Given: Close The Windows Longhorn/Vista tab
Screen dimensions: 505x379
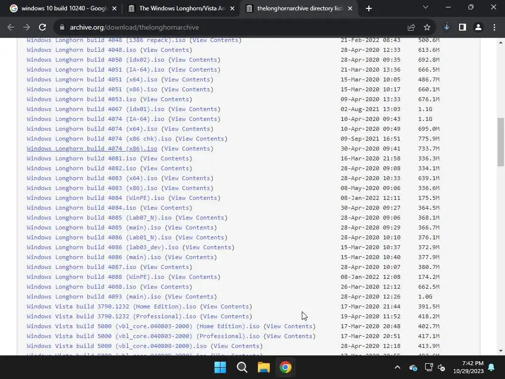Looking at the screenshot, I should click(232, 8).
